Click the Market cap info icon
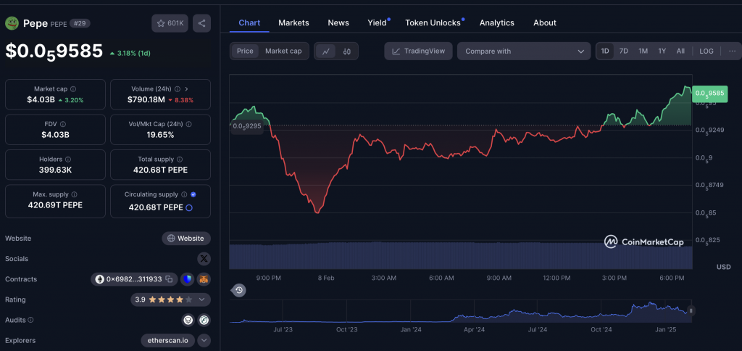 click(x=73, y=89)
